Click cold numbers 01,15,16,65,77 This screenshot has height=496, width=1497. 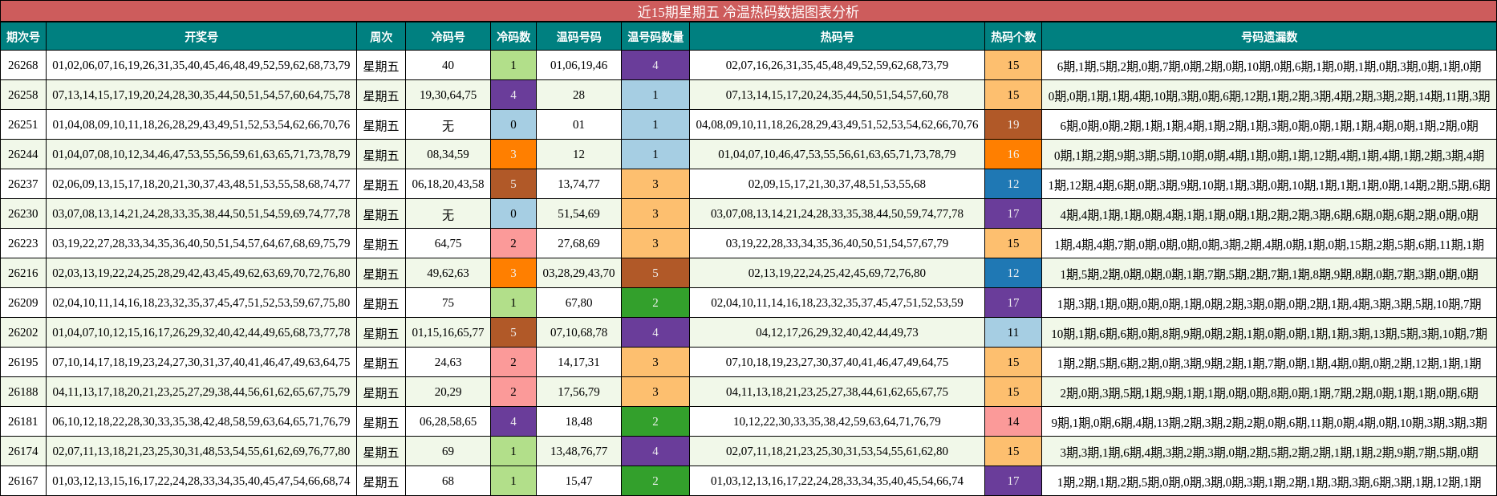(448, 332)
